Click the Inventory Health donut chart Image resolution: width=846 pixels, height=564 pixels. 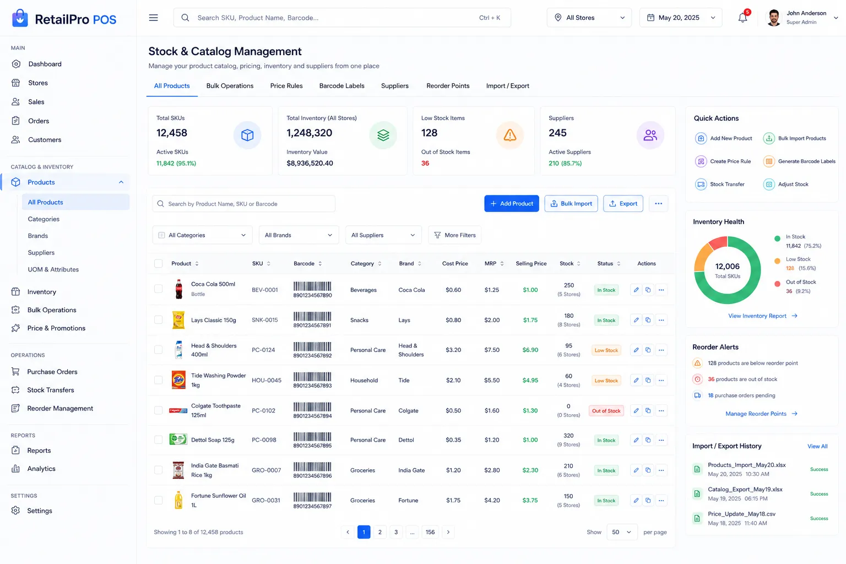pos(728,270)
